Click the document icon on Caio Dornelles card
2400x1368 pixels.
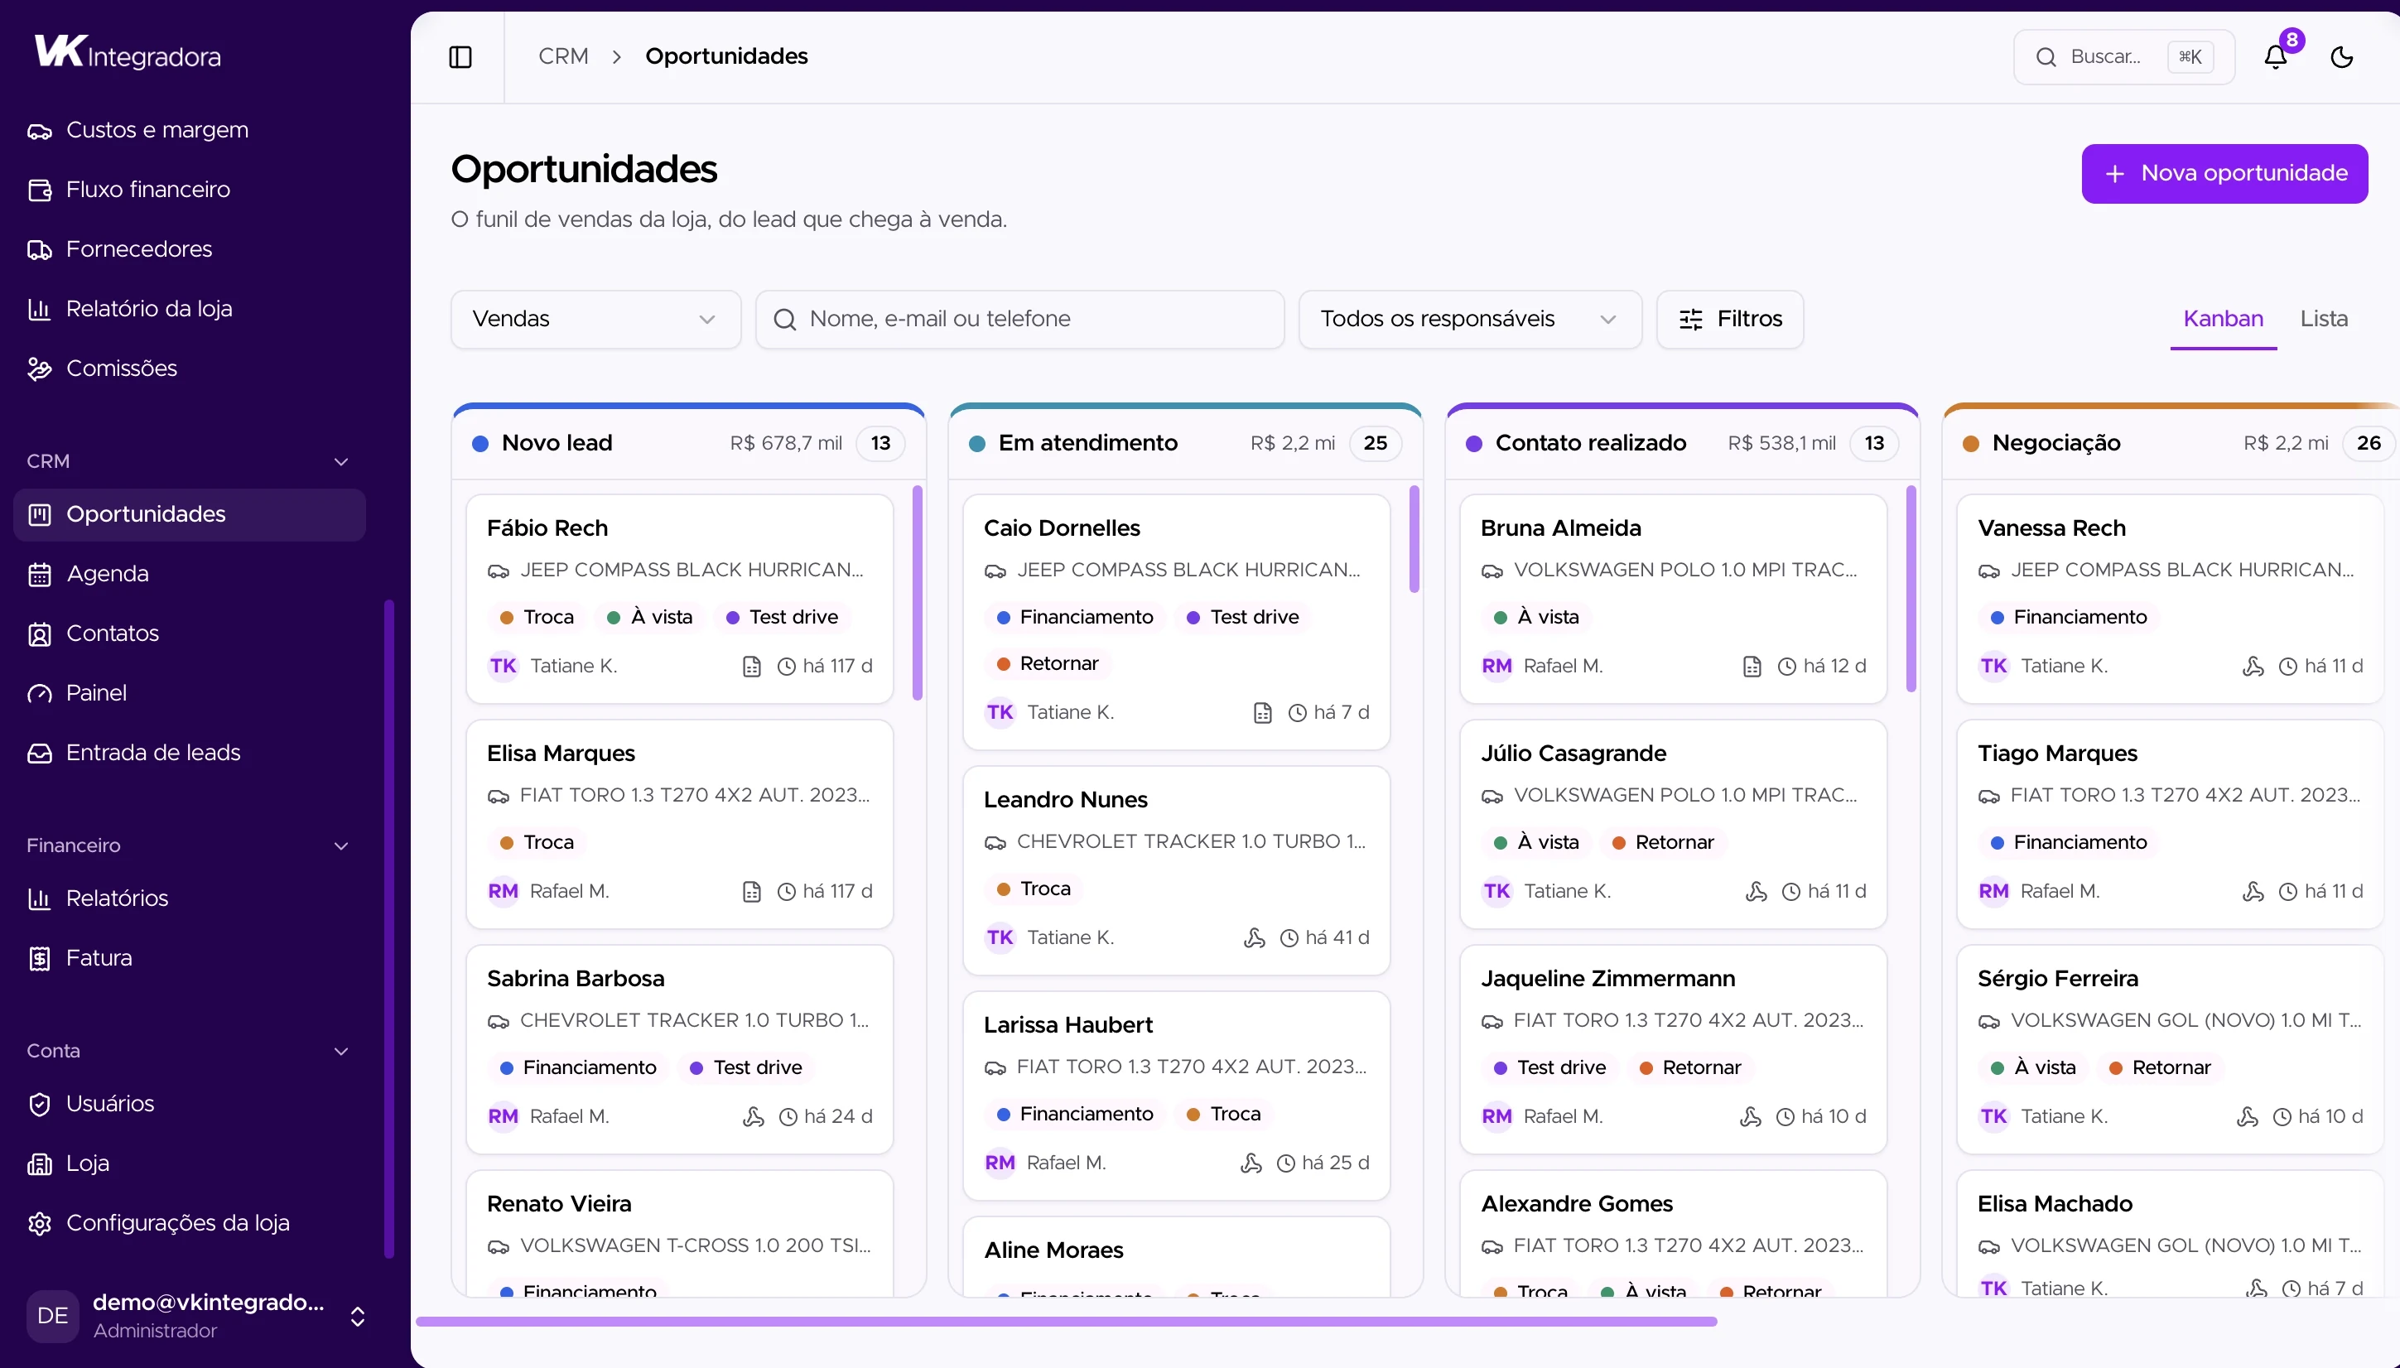(x=1262, y=714)
